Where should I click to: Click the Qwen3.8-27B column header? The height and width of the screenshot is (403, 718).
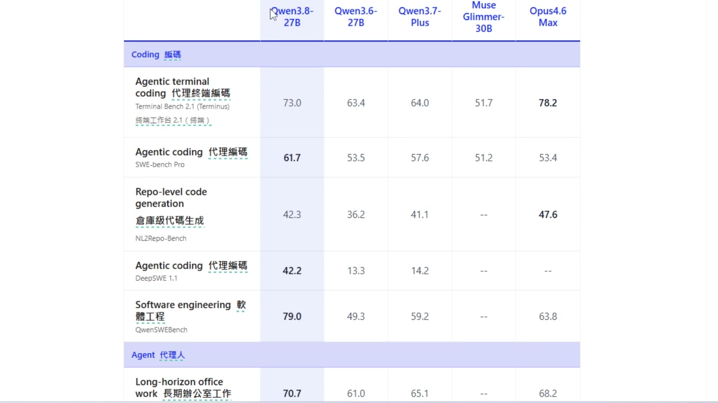292,17
